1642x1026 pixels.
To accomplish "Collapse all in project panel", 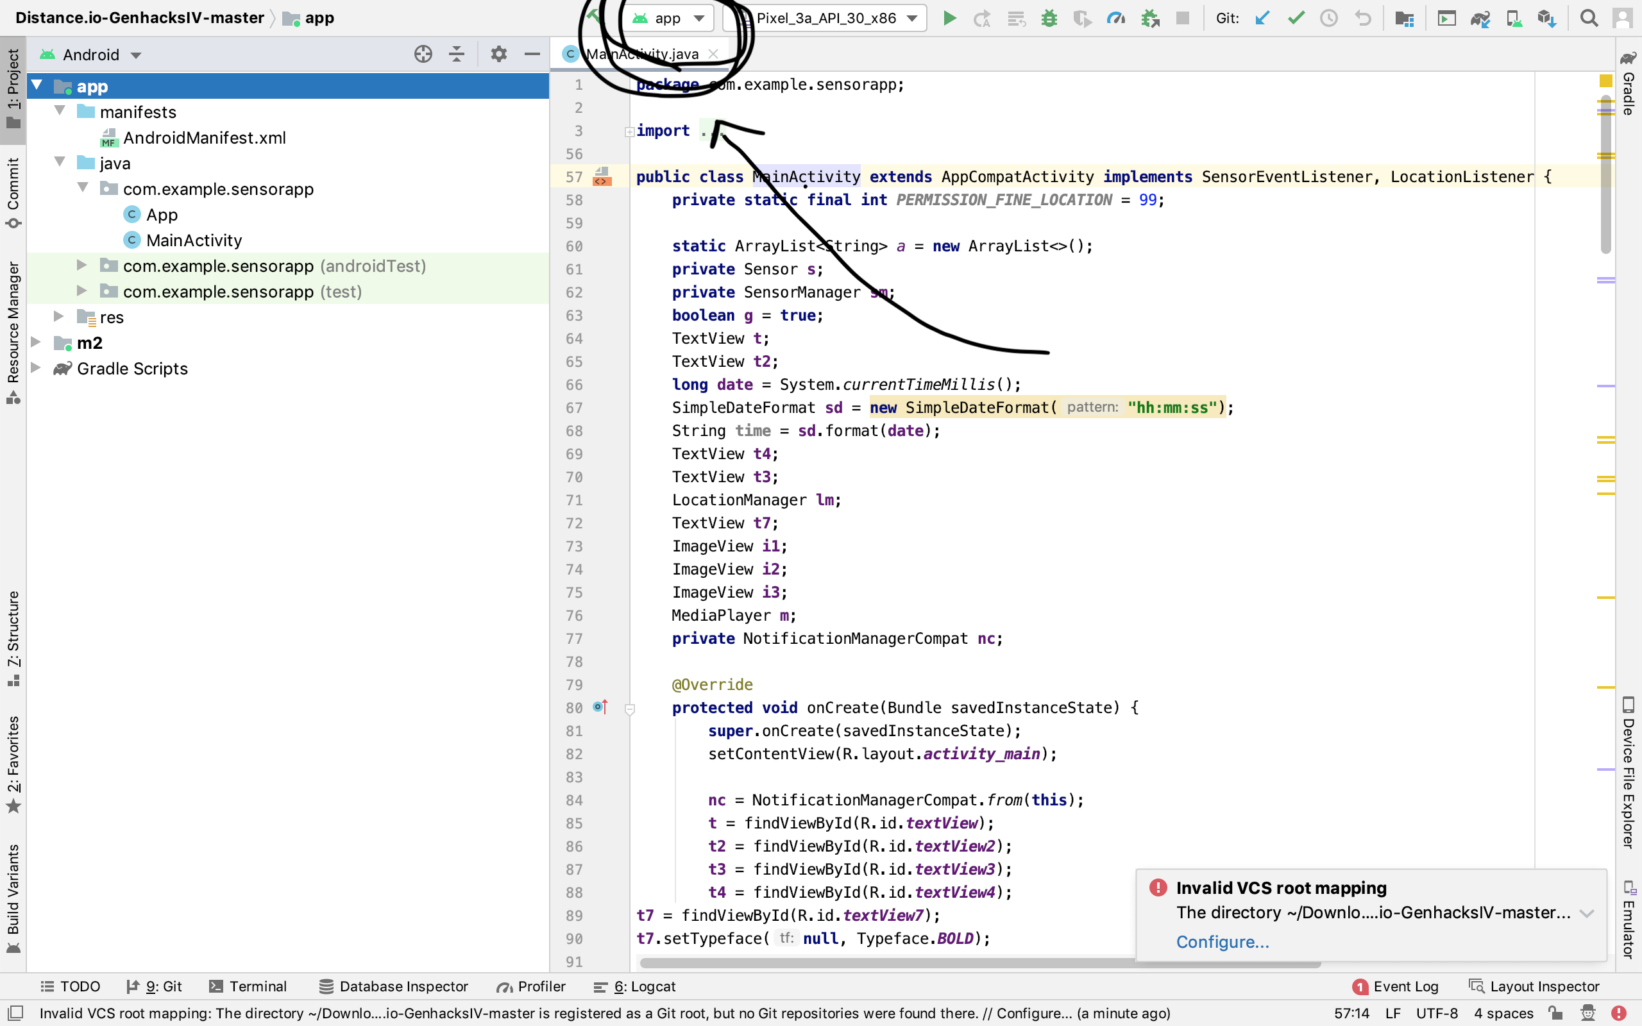I will click(x=457, y=55).
